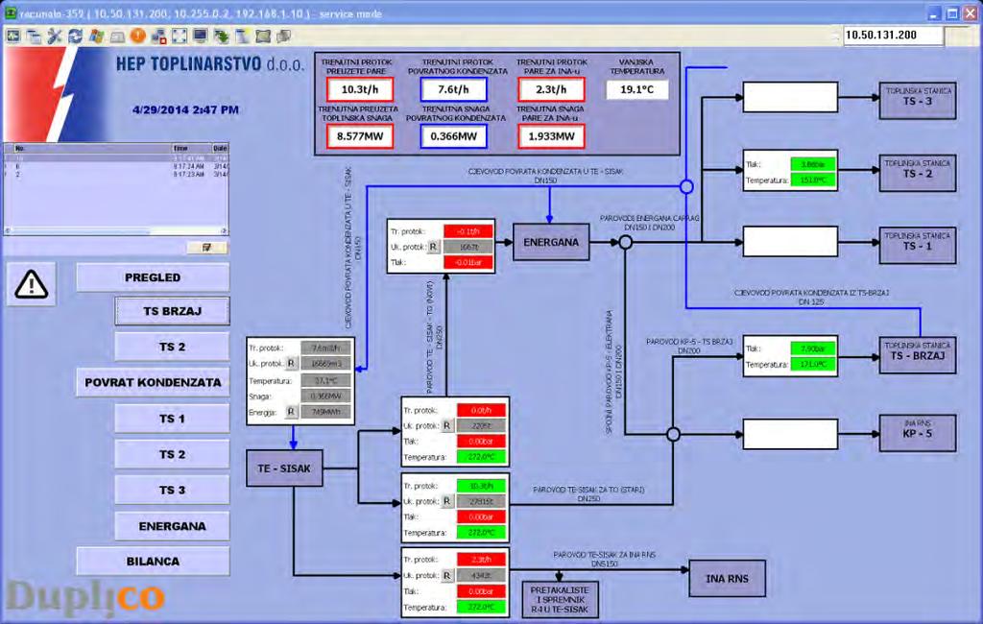Select the alarm row with time 9:17:23 AM

(x=116, y=175)
